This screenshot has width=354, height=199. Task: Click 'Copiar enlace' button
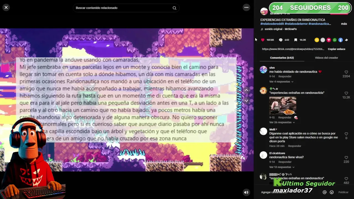point(337,49)
